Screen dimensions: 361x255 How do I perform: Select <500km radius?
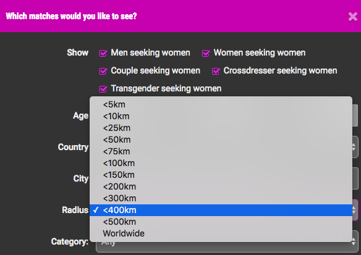click(x=221, y=222)
